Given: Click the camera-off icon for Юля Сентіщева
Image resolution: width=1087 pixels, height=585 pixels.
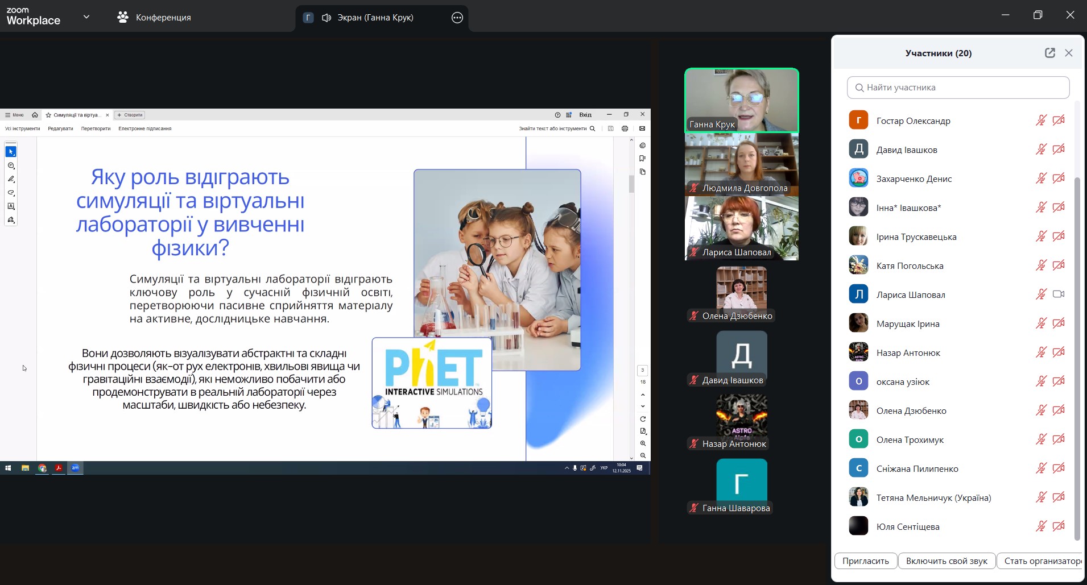Looking at the screenshot, I should pyautogui.click(x=1058, y=526).
